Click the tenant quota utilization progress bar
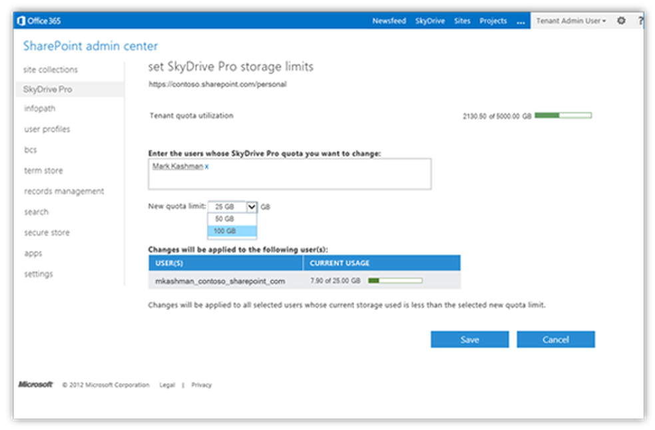655x430 pixels. (562, 114)
